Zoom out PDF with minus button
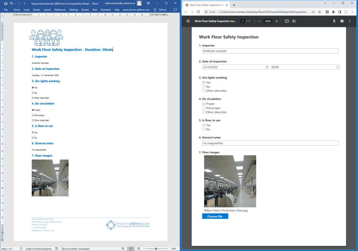Image resolution: width=358 pixels, height=251 pixels. (259, 21)
